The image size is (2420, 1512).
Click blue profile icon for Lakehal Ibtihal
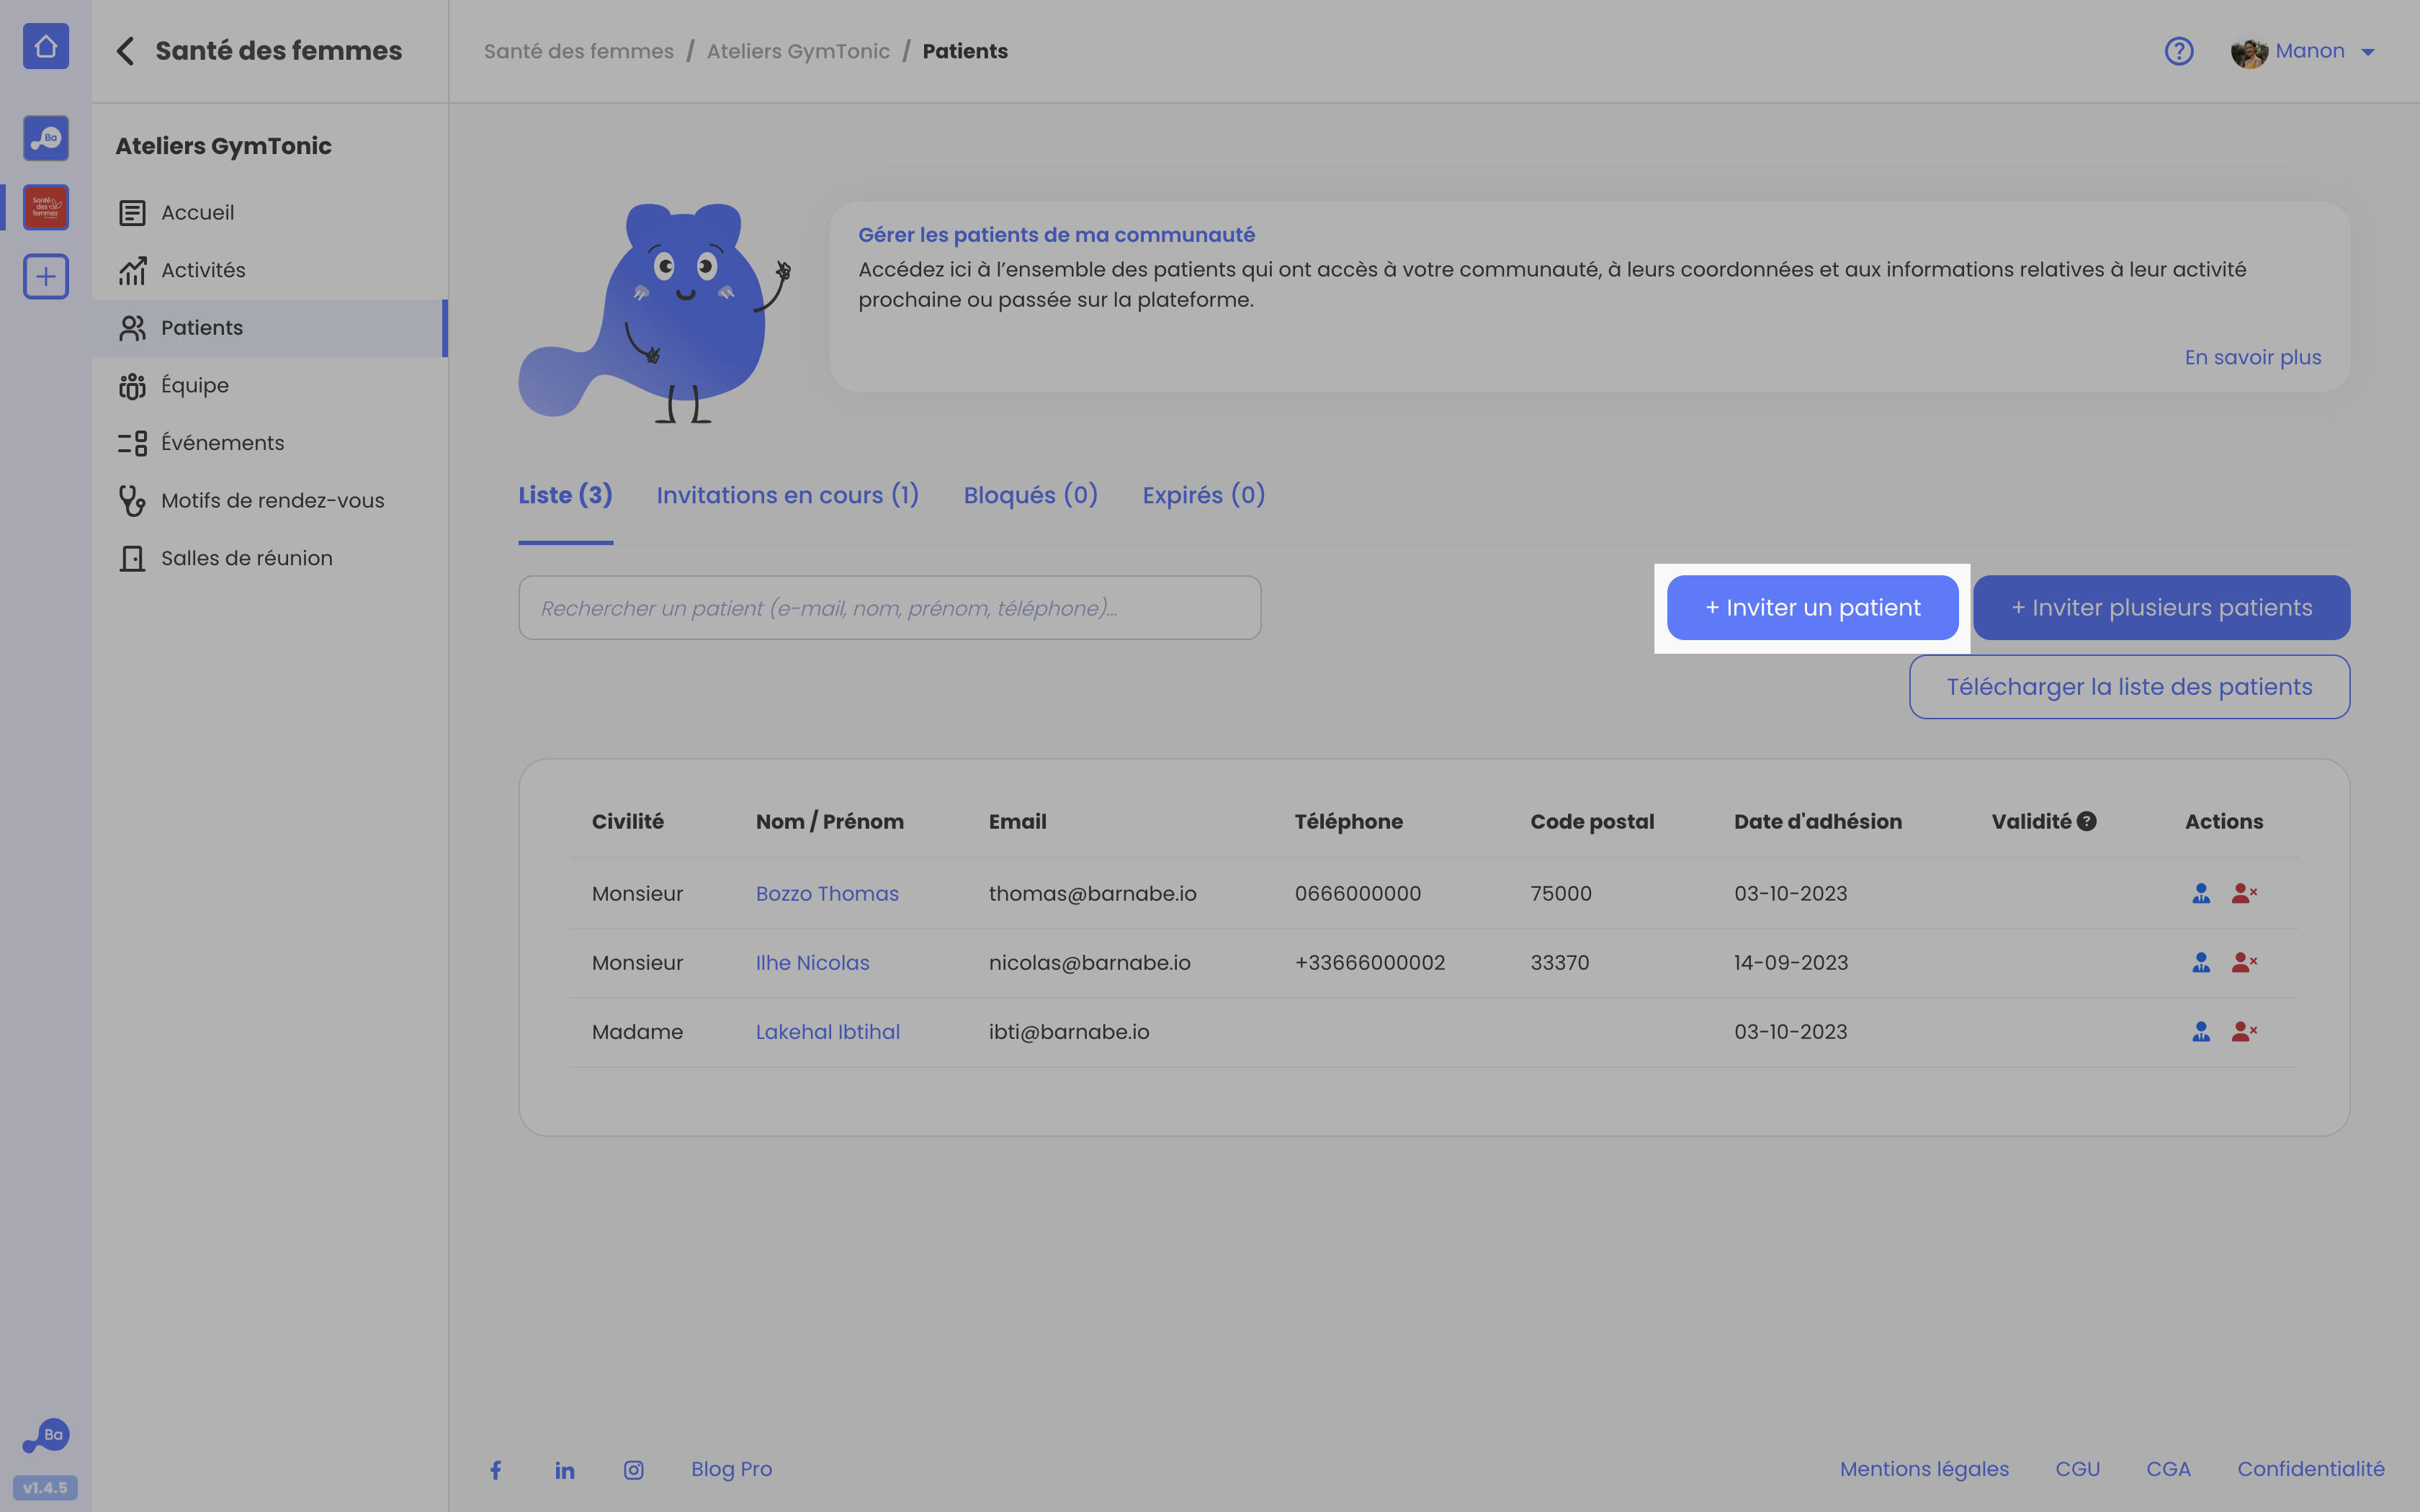pos(2201,1031)
